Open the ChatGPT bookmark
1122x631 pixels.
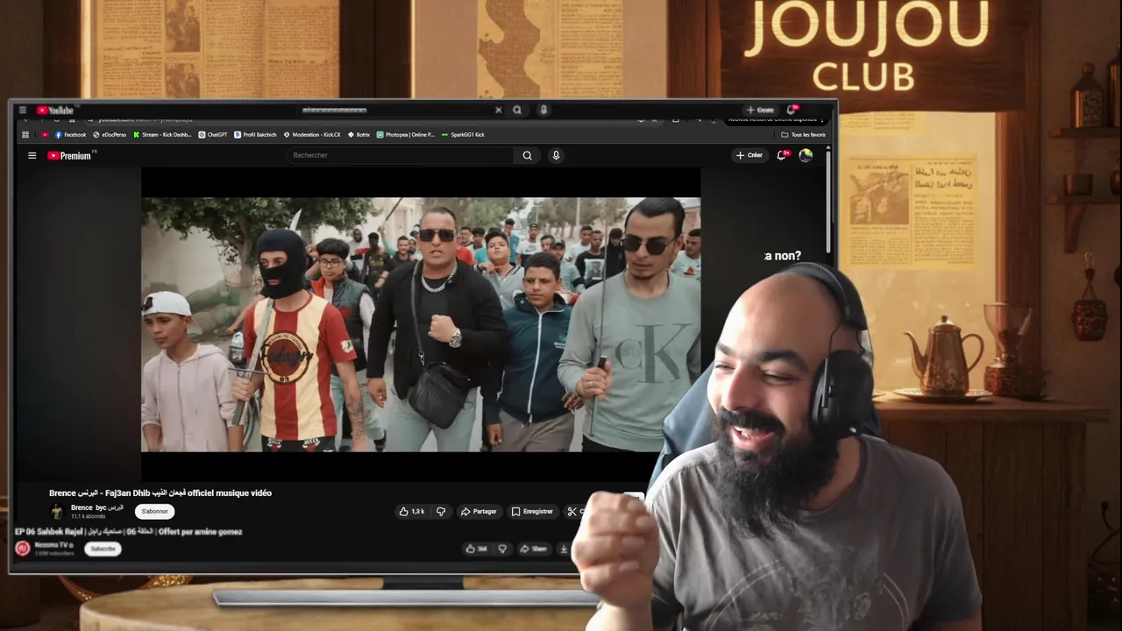tap(213, 135)
